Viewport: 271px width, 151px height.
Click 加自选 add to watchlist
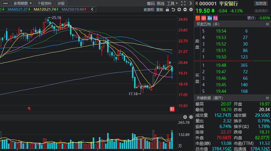point(261,4)
